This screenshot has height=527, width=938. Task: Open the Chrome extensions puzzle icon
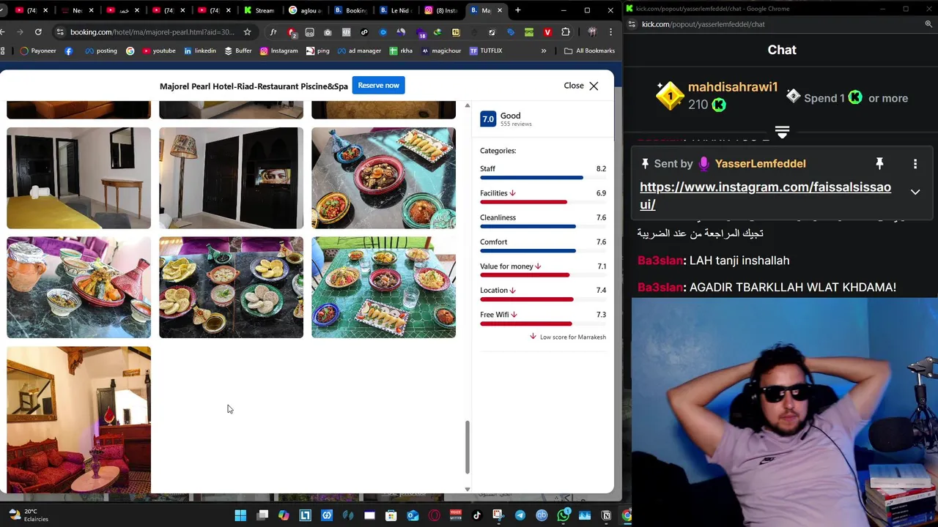(566, 32)
